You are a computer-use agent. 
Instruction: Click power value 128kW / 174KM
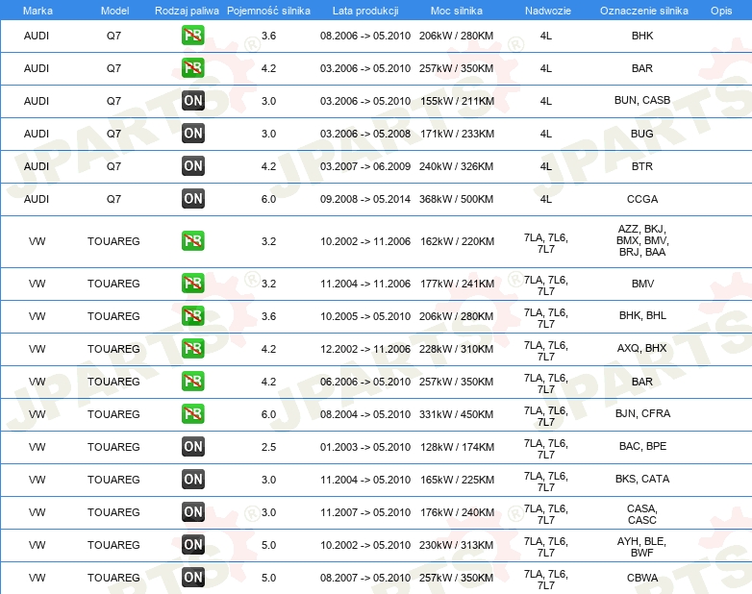click(x=457, y=447)
